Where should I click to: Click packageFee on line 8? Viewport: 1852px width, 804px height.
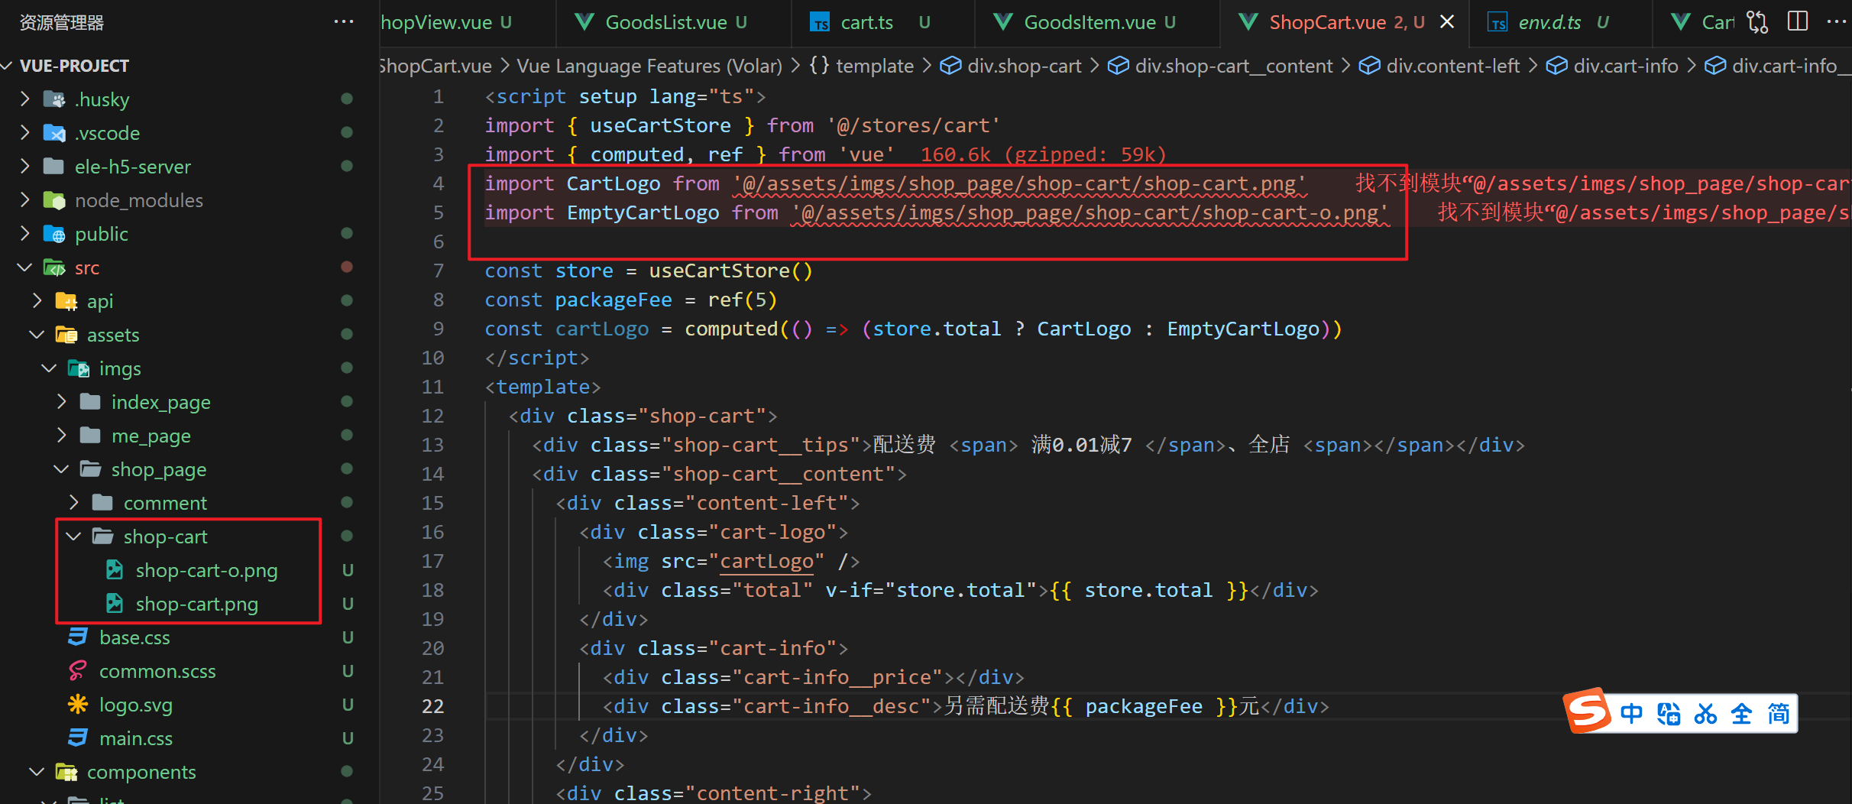(x=614, y=300)
